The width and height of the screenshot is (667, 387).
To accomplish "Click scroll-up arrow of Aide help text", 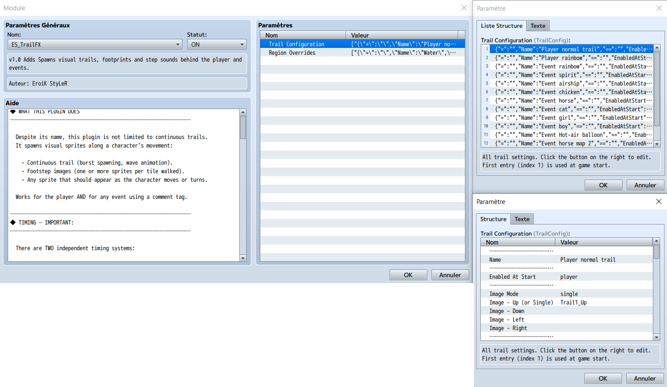I will coord(243,112).
